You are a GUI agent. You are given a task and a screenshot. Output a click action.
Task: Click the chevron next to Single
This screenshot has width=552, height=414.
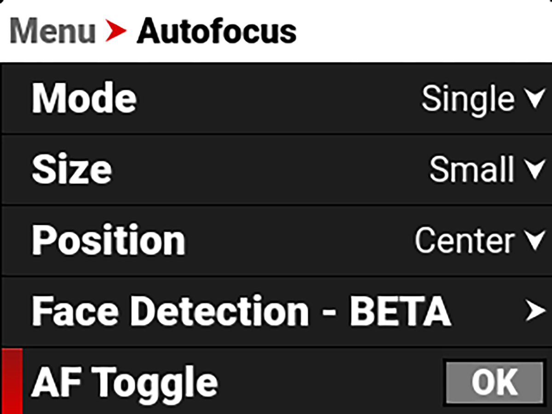point(535,98)
